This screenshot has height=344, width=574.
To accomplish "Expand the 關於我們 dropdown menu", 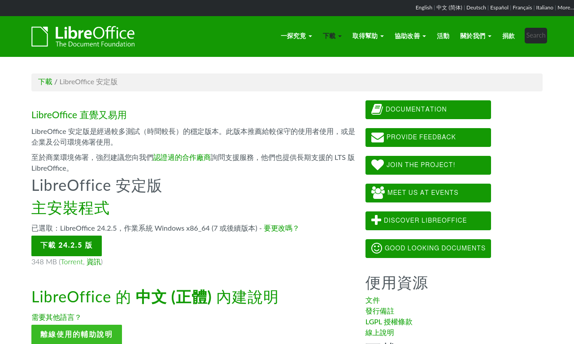I will (x=476, y=36).
